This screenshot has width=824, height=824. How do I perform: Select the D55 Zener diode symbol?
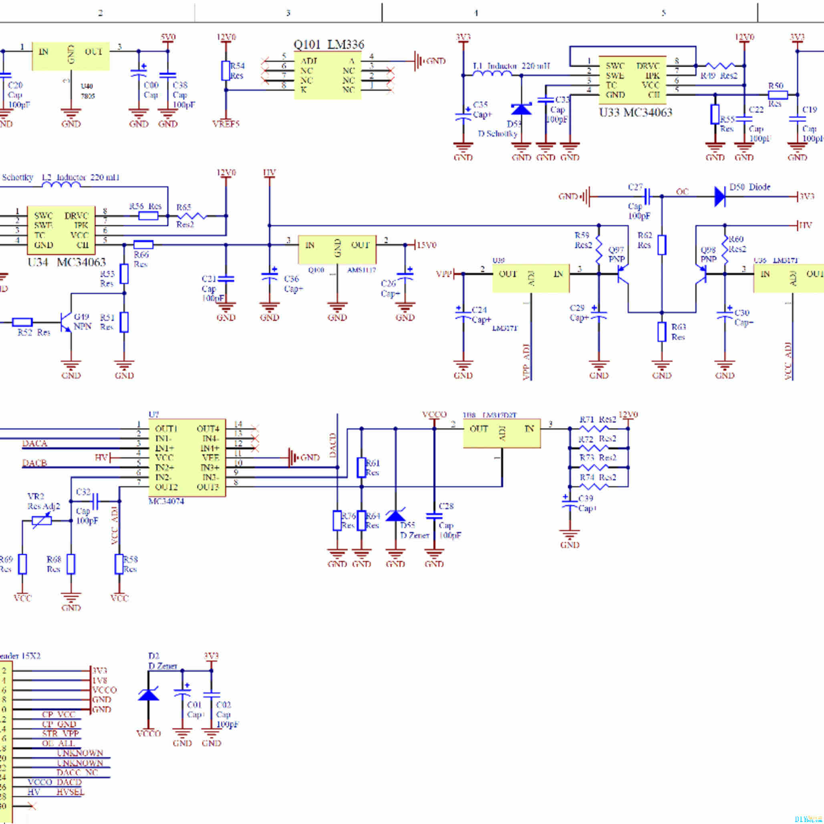[395, 516]
